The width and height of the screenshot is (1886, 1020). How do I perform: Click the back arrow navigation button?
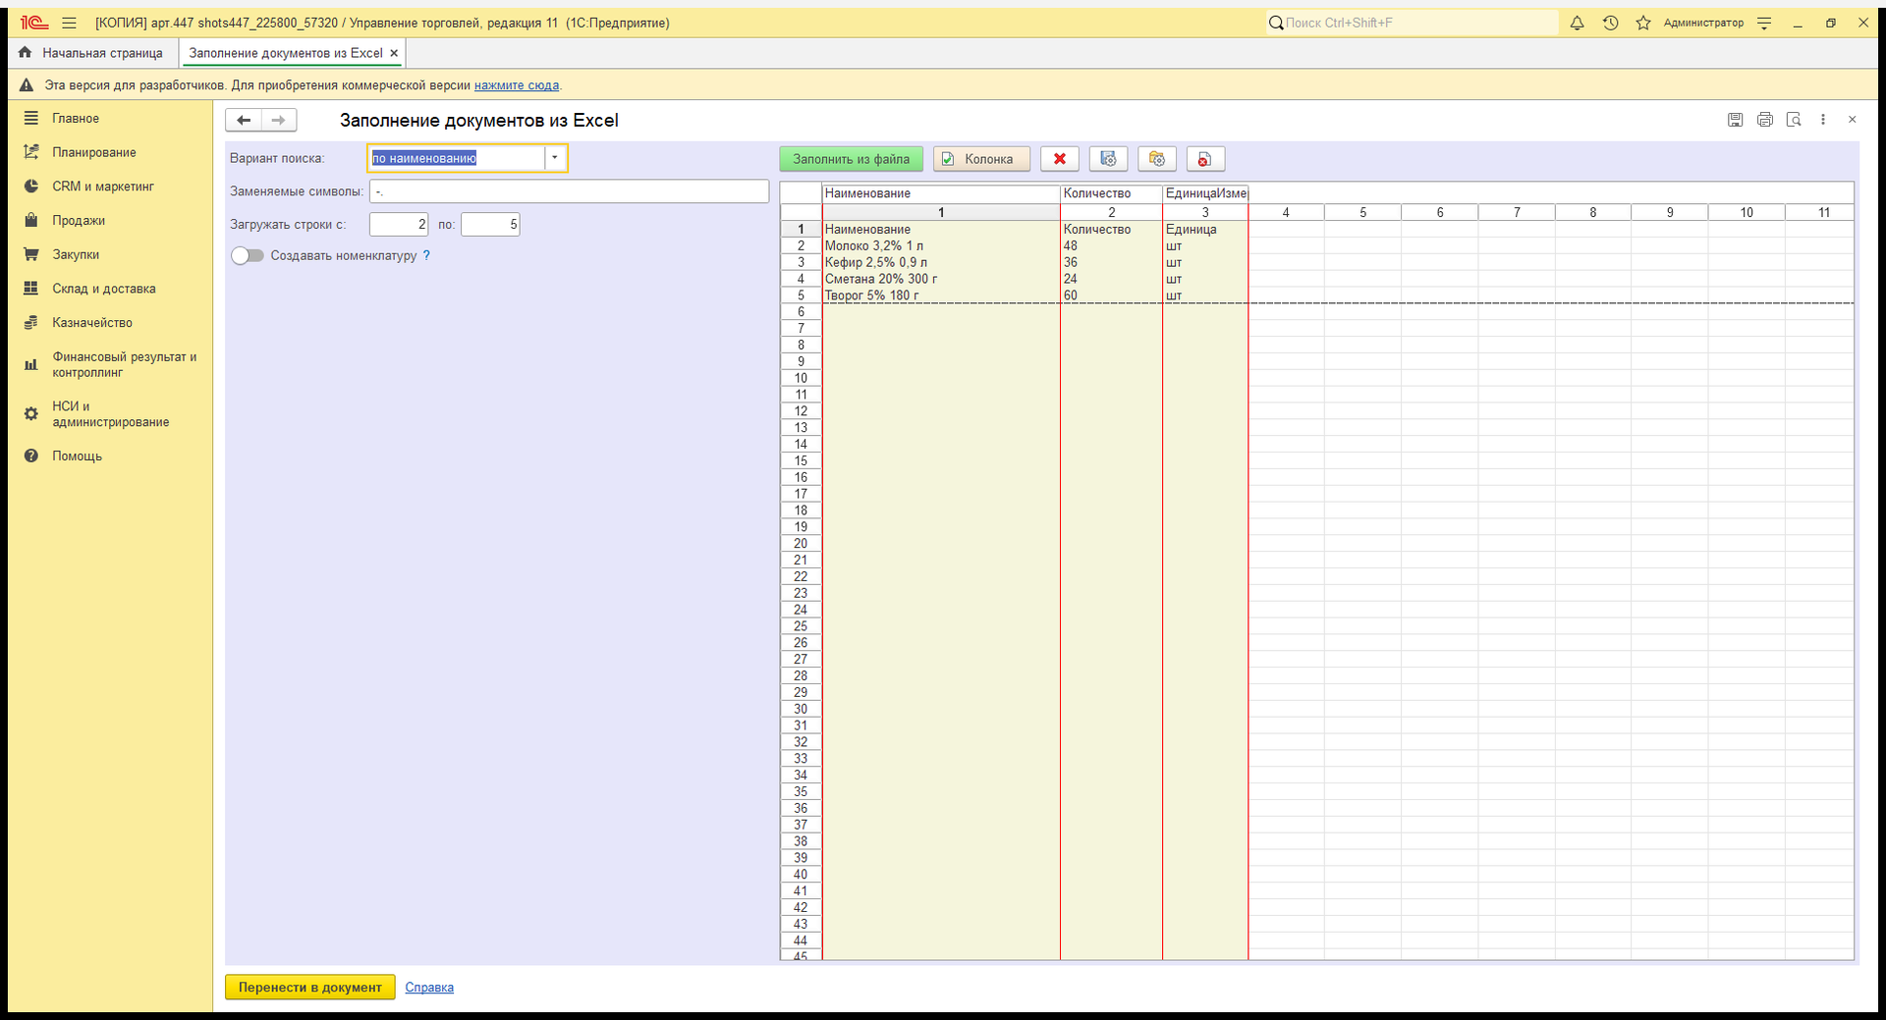point(244,120)
